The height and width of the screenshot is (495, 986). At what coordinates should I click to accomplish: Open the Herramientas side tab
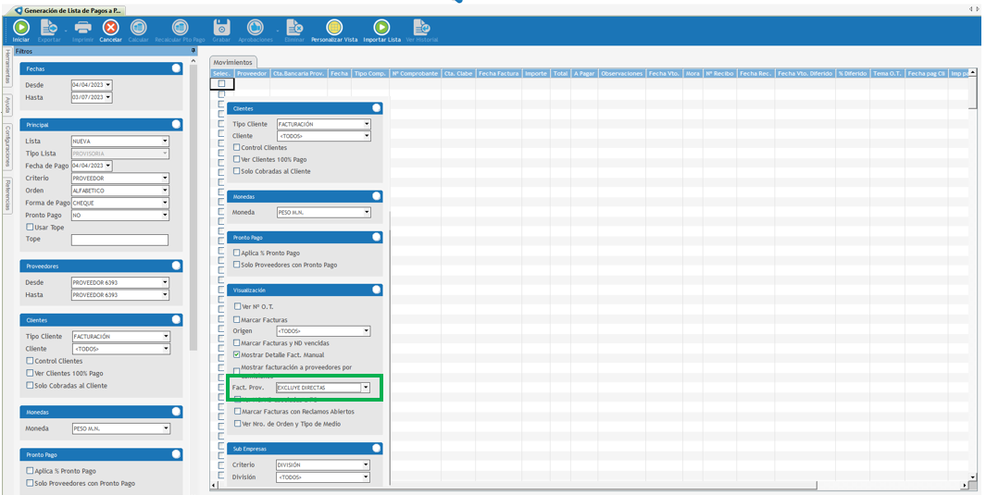click(6, 66)
